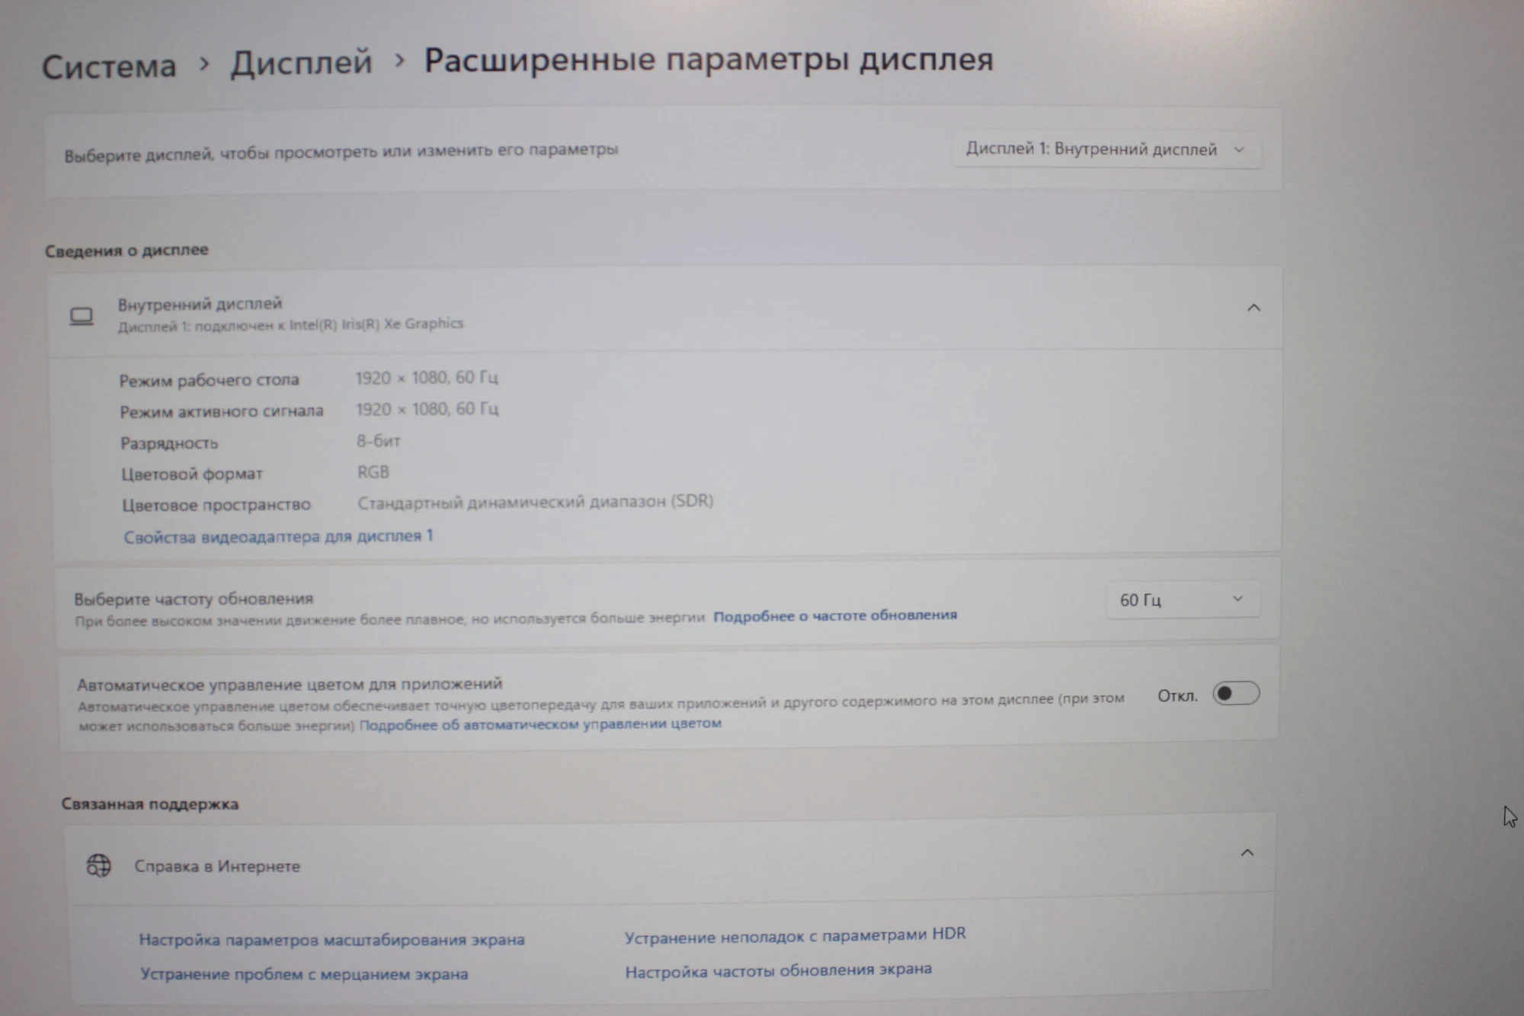Click the globe icon next to Справка в Интернете
This screenshot has height=1016, width=1524.
click(x=98, y=866)
